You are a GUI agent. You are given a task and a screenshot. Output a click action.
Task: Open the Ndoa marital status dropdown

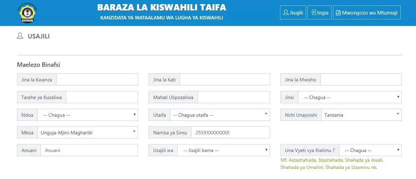click(x=87, y=115)
